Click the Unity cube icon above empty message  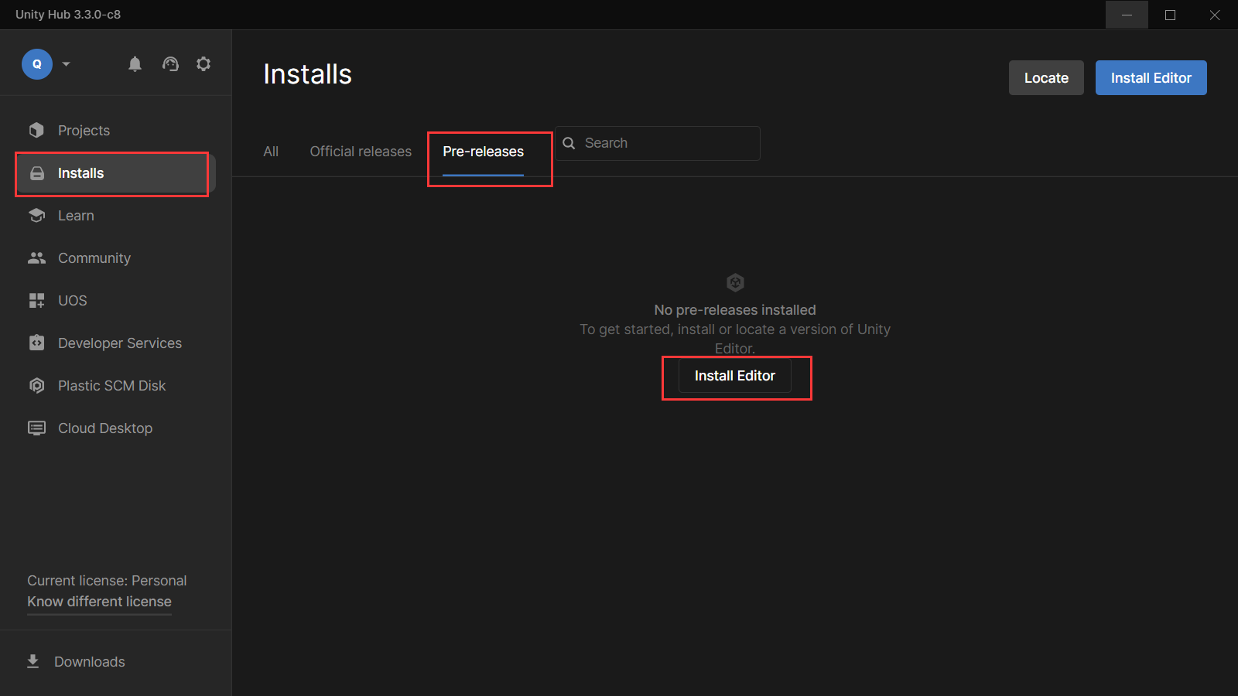[735, 282]
